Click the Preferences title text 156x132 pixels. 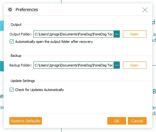[27, 10]
